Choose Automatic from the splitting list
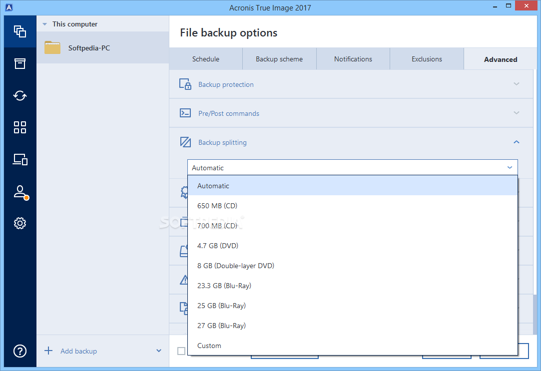 click(352, 186)
